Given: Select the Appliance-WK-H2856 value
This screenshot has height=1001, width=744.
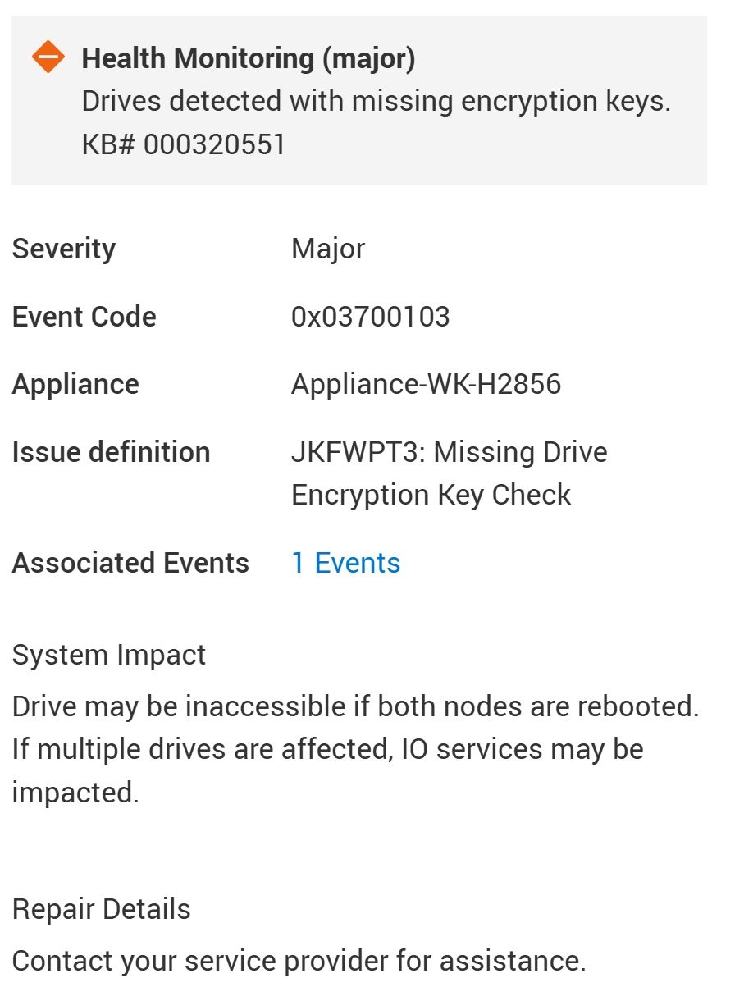Looking at the screenshot, I should click(x=426, y=384).
